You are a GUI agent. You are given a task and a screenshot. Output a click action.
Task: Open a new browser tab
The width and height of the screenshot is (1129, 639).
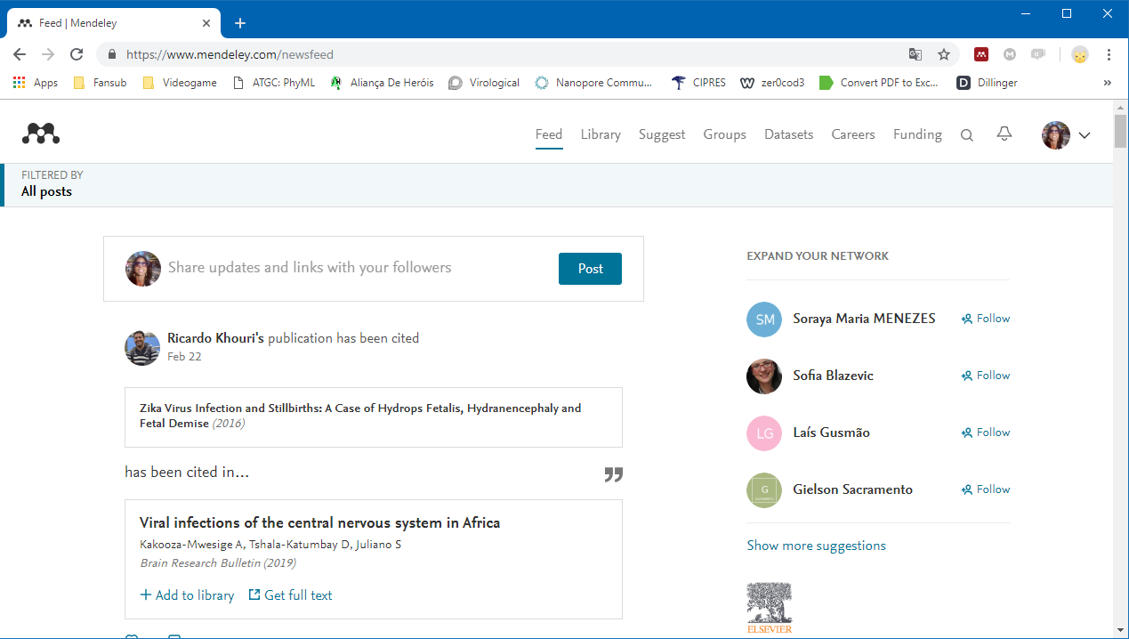[x=239, y=23]
